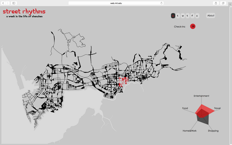The height and width of the screenshot is (145, 232).
Task: Click the Entertainment axis label on radar chart
Action: pos(201,96)
